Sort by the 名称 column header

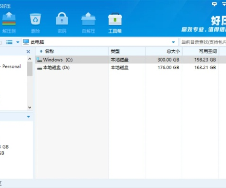click(x=72, y=51)
